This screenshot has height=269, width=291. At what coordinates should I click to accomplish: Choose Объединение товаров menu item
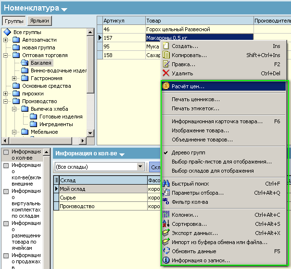(224, 140)
